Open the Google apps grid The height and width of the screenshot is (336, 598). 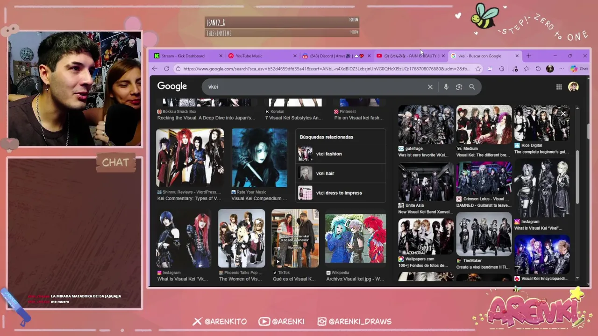[559, 87]
